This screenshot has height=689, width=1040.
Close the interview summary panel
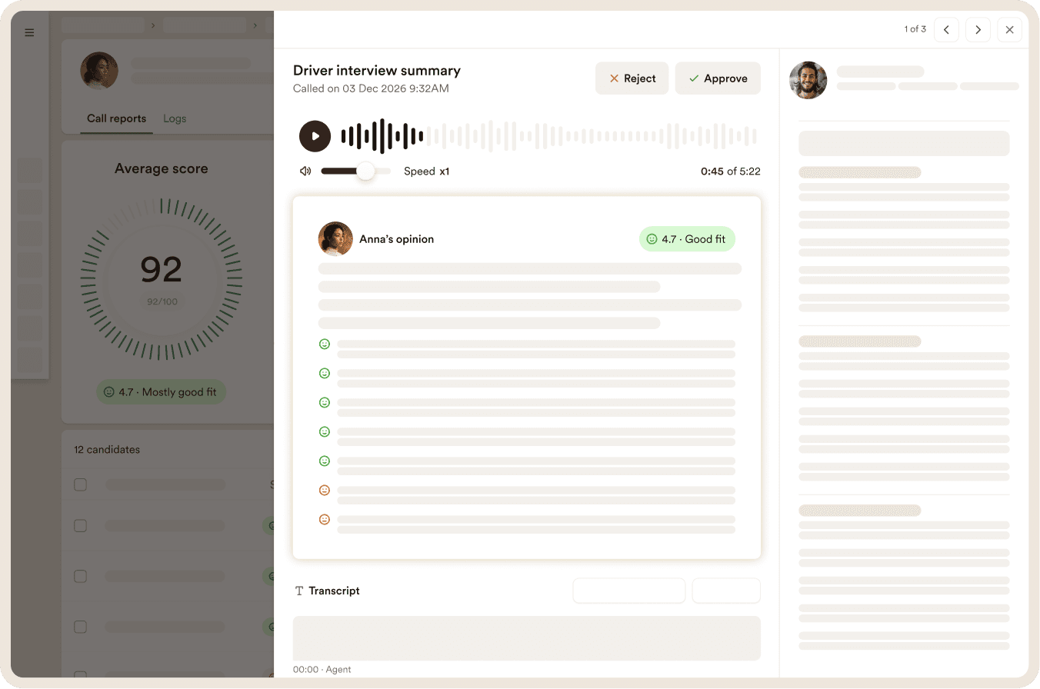(x=1009, y=30)
